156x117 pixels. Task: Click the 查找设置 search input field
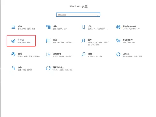[78, 15]
